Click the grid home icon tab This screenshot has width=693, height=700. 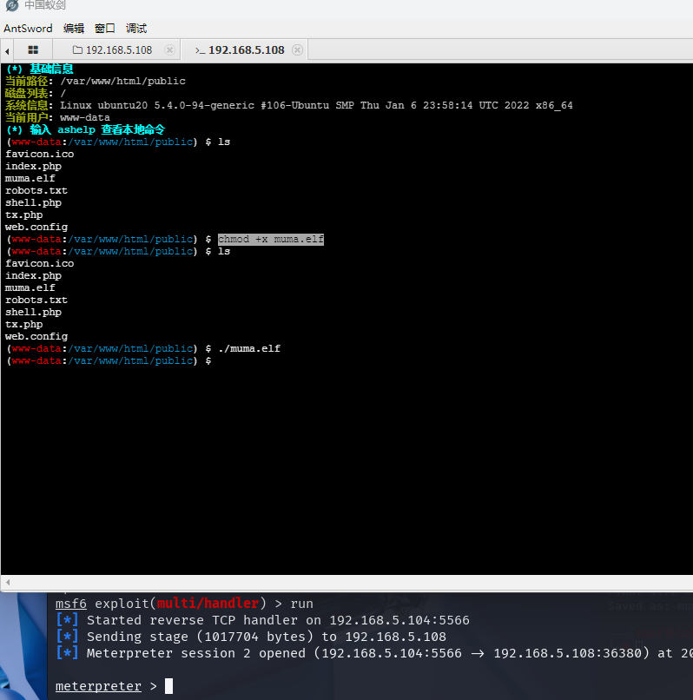(33, 50)
